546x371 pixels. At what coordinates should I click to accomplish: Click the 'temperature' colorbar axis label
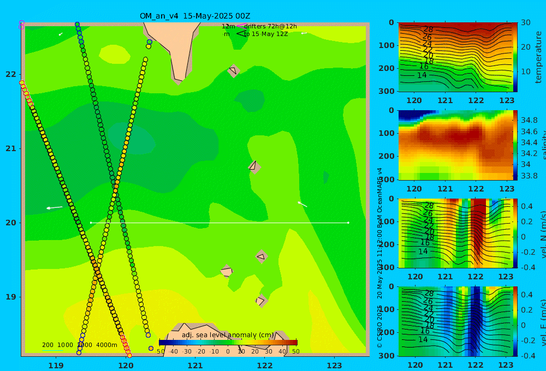(539, 57)
